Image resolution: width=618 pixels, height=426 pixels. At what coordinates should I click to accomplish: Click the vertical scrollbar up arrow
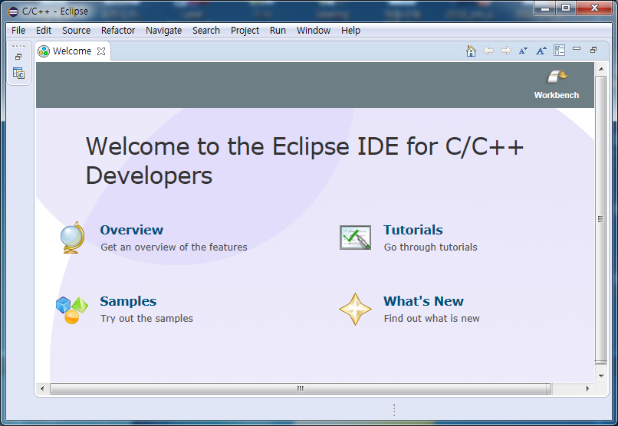coord(601,69)
